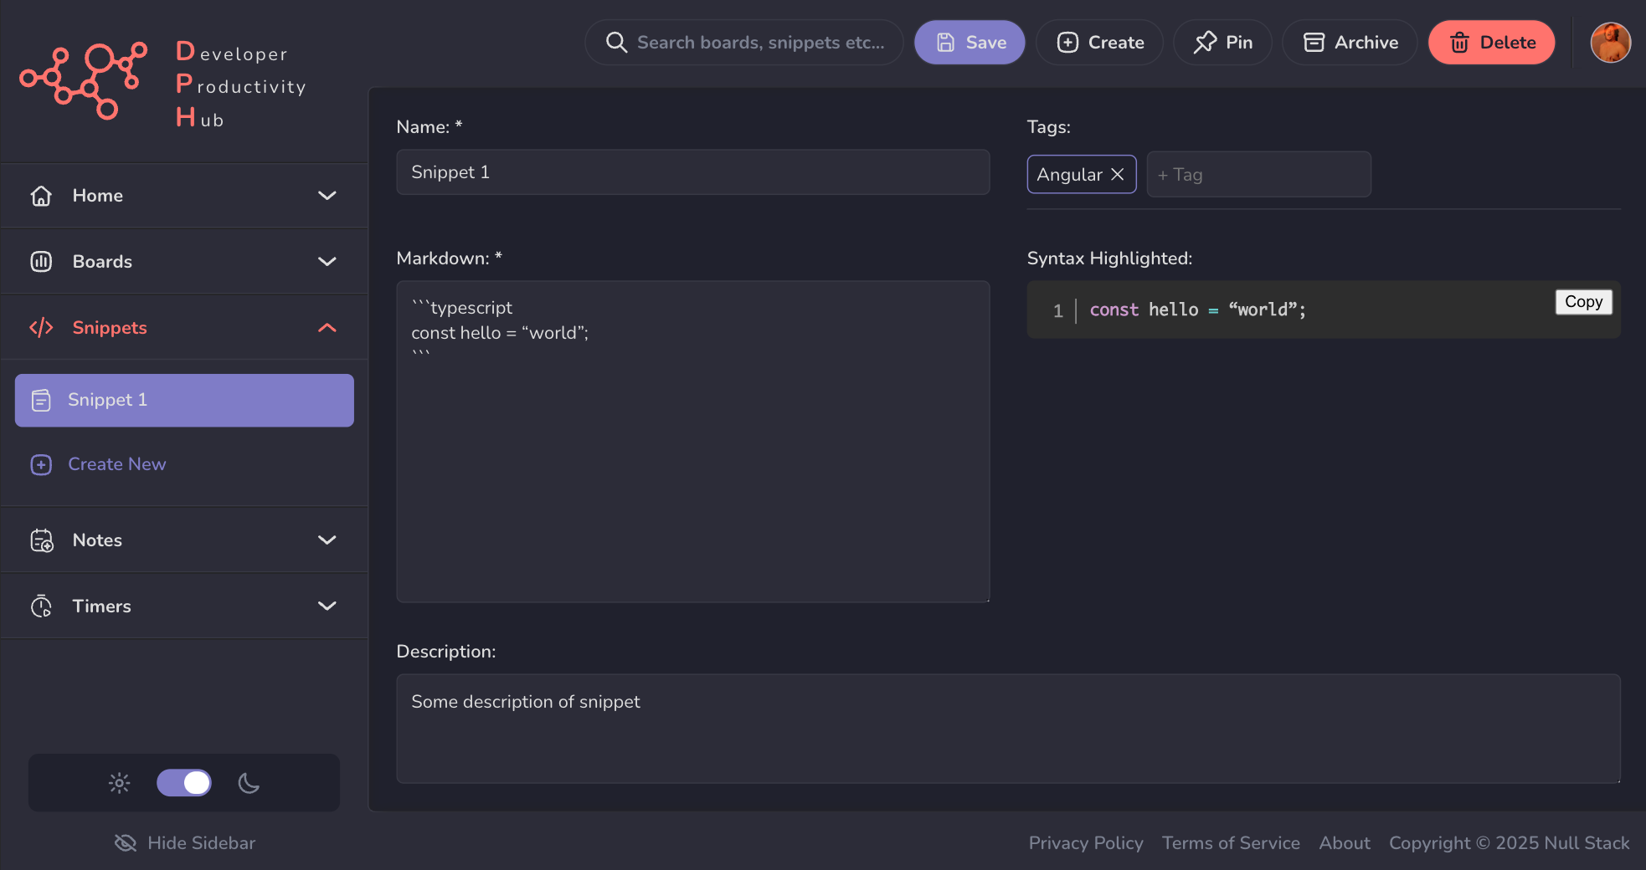1646x870 pixels.
Task: Remove the Angular tag with its X
Action: pos(1118,174)
